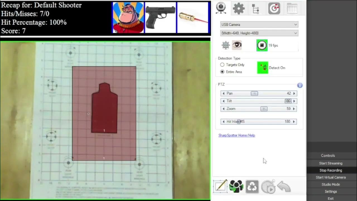The image size is (357, 201).
Task: Click the Tilt slider right arrow
Action: coord(294,101)
